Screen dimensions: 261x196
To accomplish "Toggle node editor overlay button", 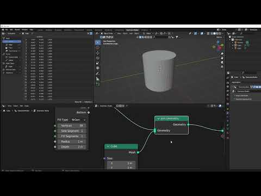I will coord(220,106).
